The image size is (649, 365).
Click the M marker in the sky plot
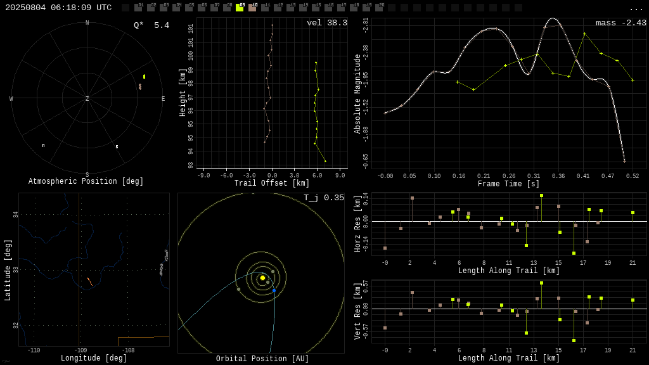[x=44, y=146]
